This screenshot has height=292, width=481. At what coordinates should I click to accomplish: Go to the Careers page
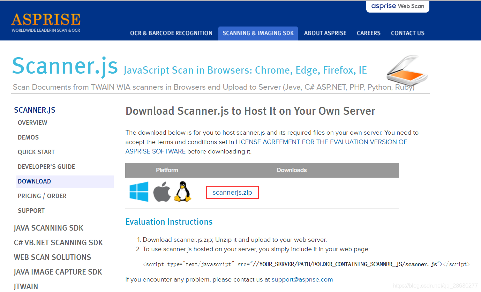pos(369,33)
